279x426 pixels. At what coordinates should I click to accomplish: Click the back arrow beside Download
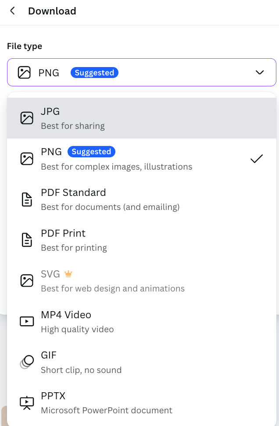click(12, 11)
